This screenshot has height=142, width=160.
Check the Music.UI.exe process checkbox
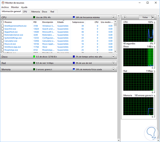tap(2, 44)
